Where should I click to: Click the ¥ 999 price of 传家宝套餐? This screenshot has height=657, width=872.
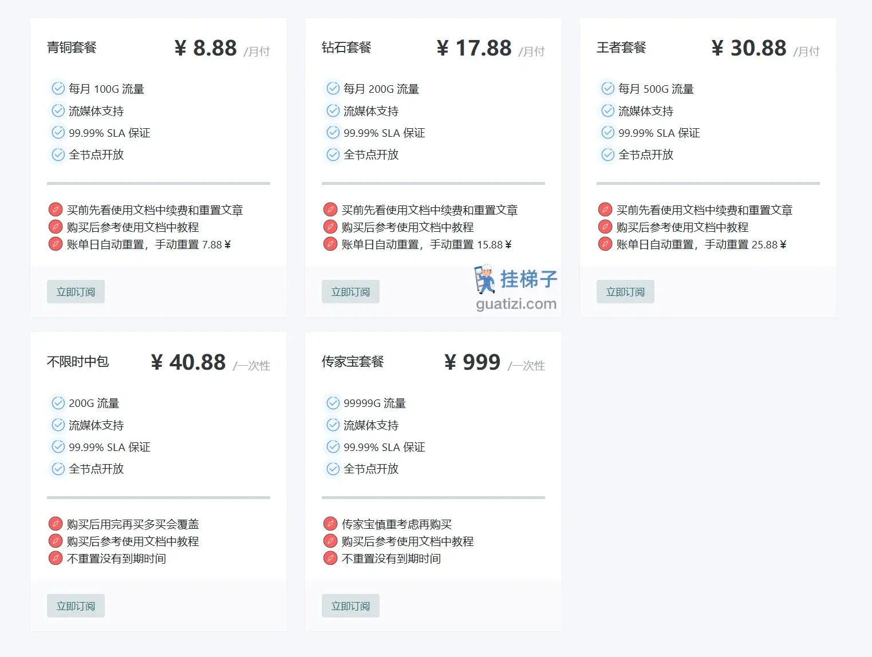tap(472, 362)
